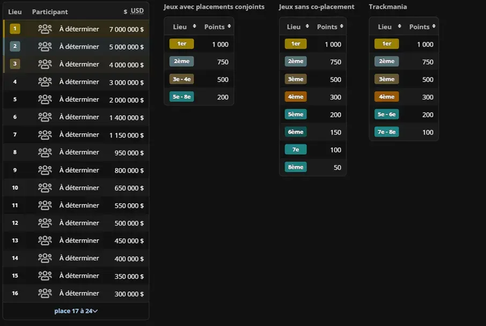Click the 7e - 8e badge in Trackmania

387,132
